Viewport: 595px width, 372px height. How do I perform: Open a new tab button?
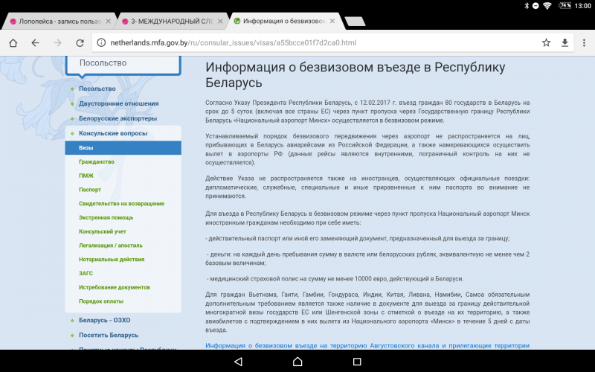point(354,21)
